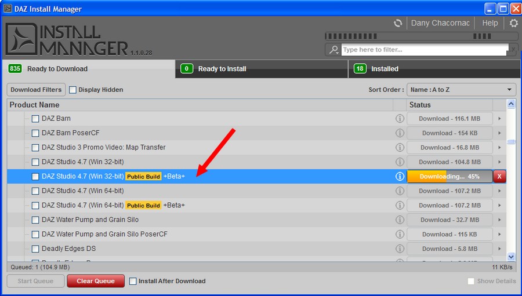Click the overall progress bar in header
The width and height of the screenshot is (522, 296).
(422, 36)
